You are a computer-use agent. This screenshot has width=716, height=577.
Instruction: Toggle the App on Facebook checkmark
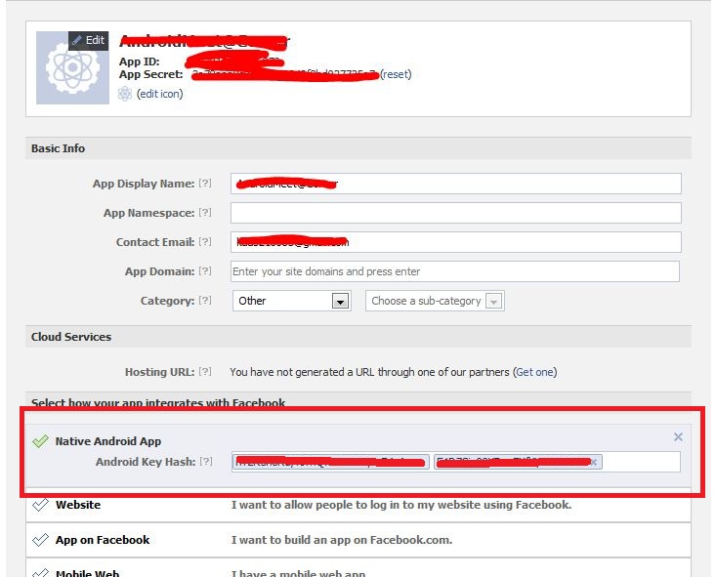[x=40, y=540]
